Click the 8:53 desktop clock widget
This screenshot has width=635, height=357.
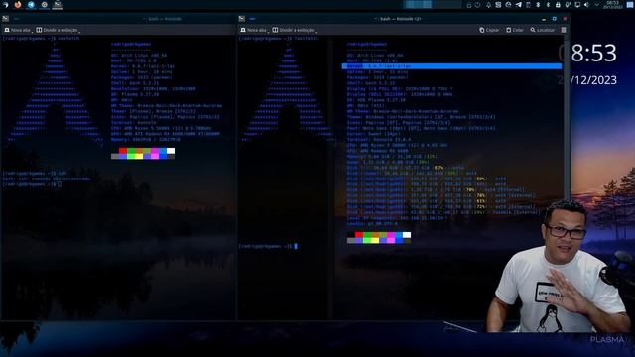[588, 53]
